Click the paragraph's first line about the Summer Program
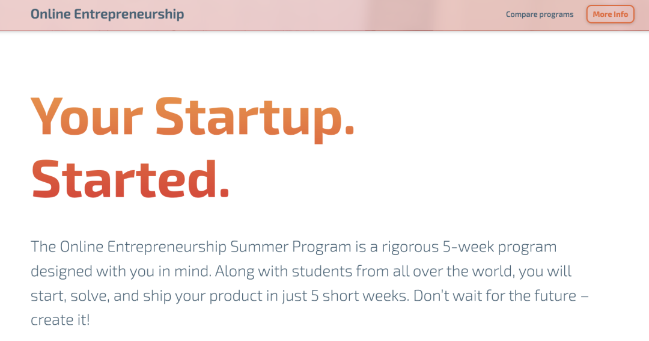The height and width of the screenshot is (341, 649). [x=293, y=247]
